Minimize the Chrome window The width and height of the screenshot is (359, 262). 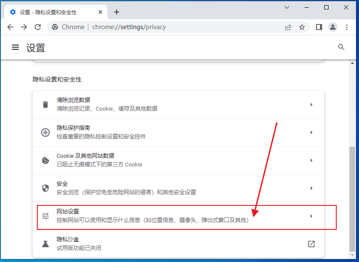pyautogui.click(x=307, y=8)
